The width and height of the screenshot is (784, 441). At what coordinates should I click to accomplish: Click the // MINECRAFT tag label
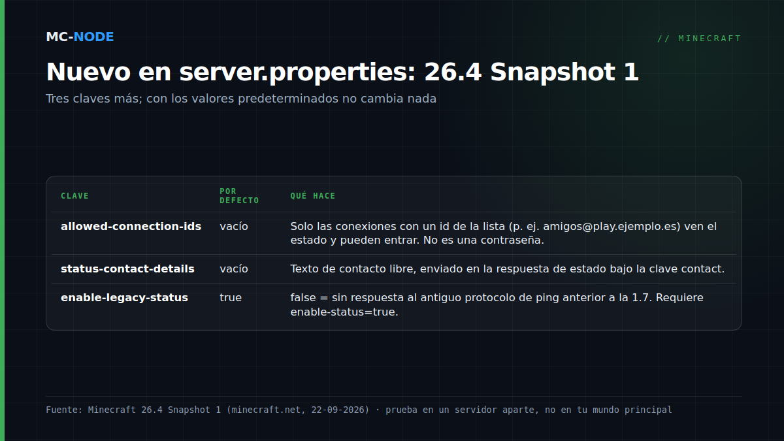tap(699, 39)
